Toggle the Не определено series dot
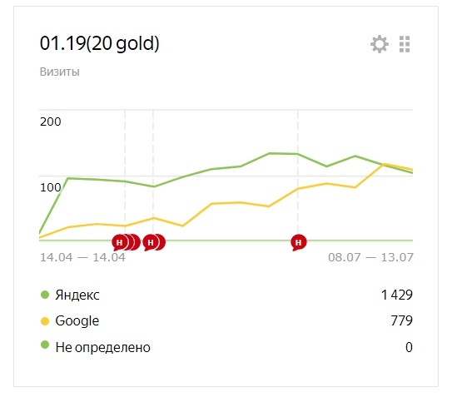This screenshot has height=402, width=452. (x=45, y=345)
